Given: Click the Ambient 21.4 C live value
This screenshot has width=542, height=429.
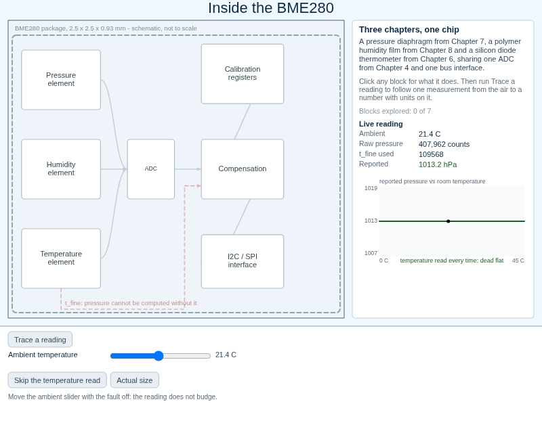Looking at the screenshot, I should (x=430, y=134).
